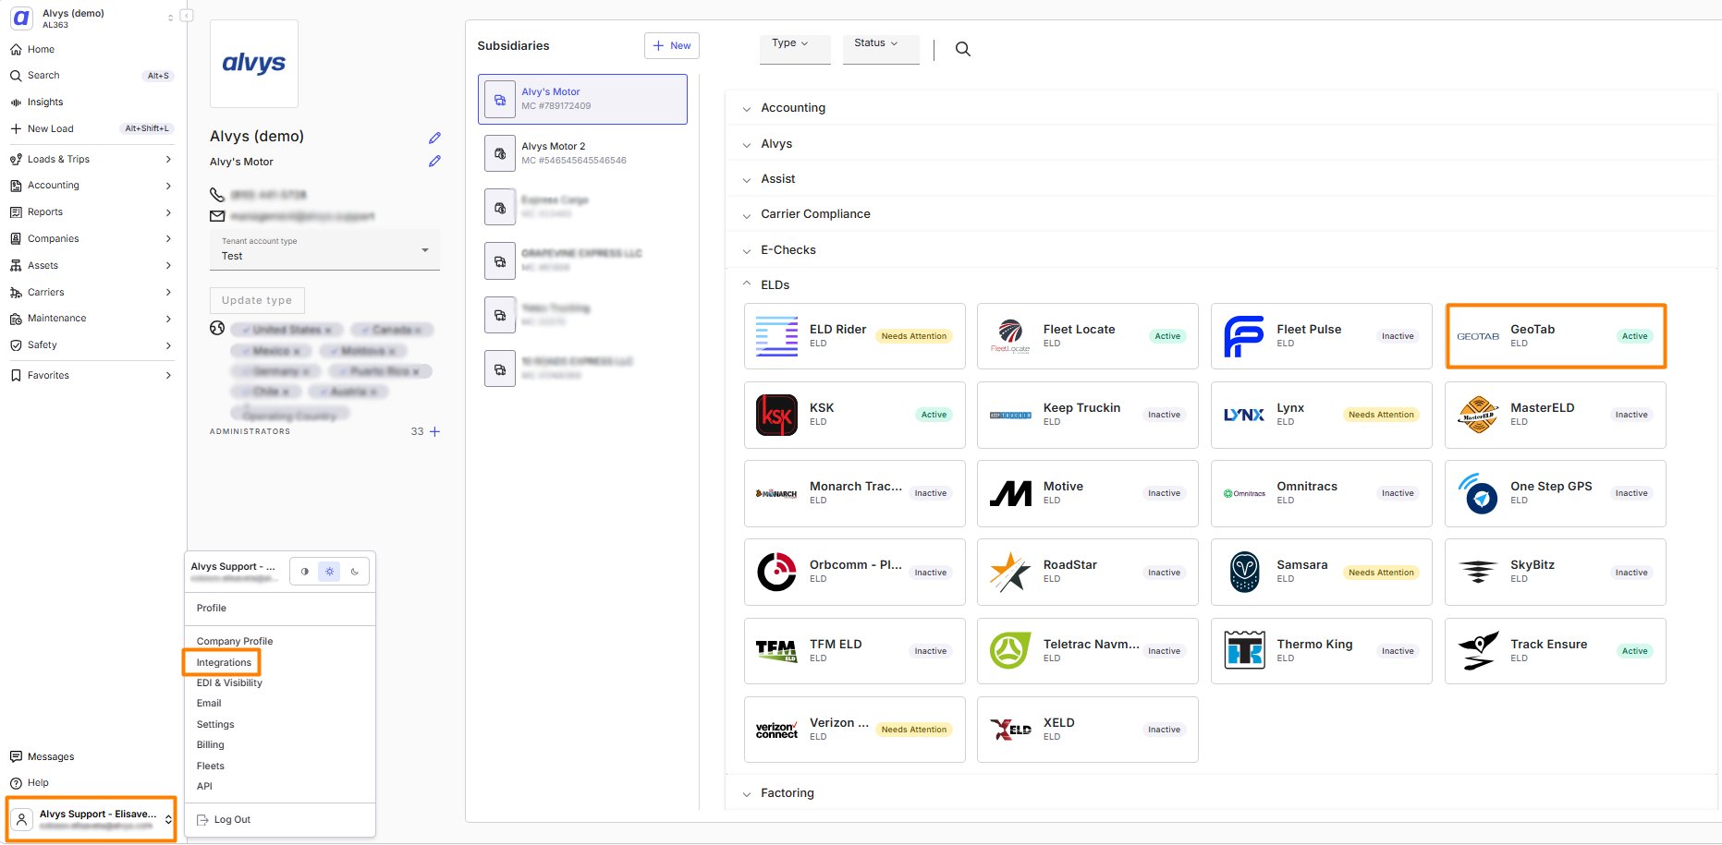
Task: Choose Log Out from the menu
Action: tap(224, 819)
